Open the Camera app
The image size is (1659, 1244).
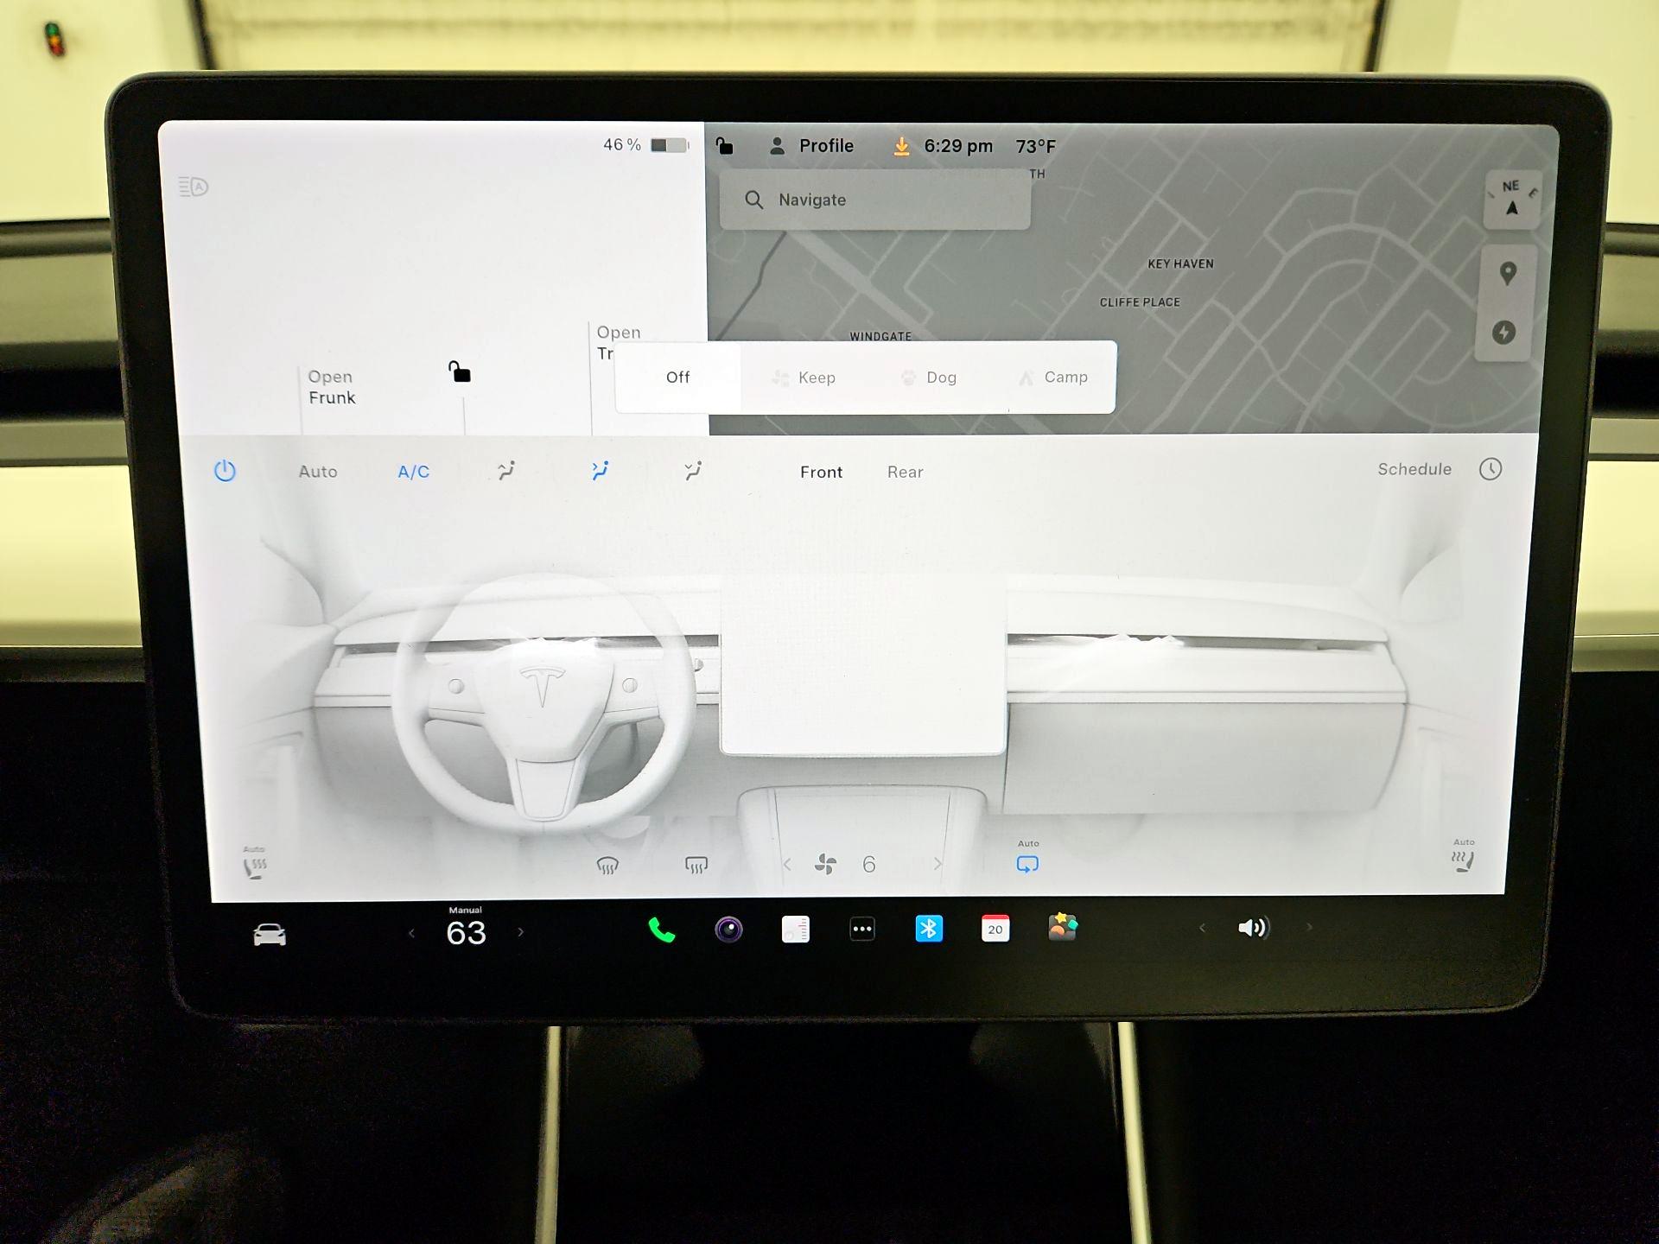(728, 930)
